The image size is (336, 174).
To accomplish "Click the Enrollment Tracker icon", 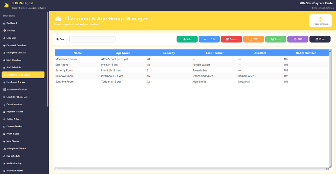I will (x=4, y=82).
